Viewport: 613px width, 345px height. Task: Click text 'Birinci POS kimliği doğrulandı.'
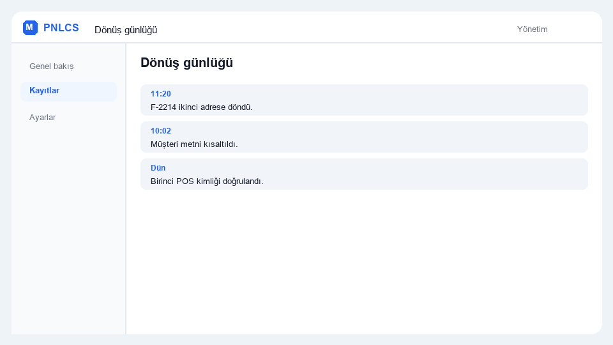207,181
